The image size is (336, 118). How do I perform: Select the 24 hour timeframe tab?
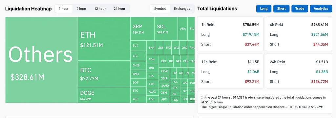click(119, 9)
